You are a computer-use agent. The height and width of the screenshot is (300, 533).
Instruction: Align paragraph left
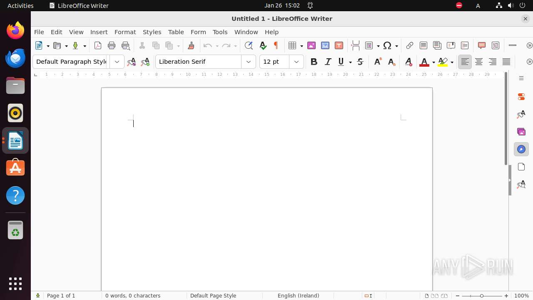tap(465, 62)
